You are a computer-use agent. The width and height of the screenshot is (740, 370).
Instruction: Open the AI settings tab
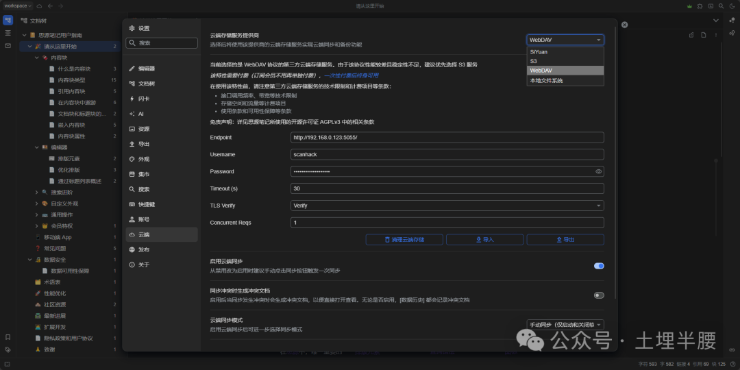162,114
